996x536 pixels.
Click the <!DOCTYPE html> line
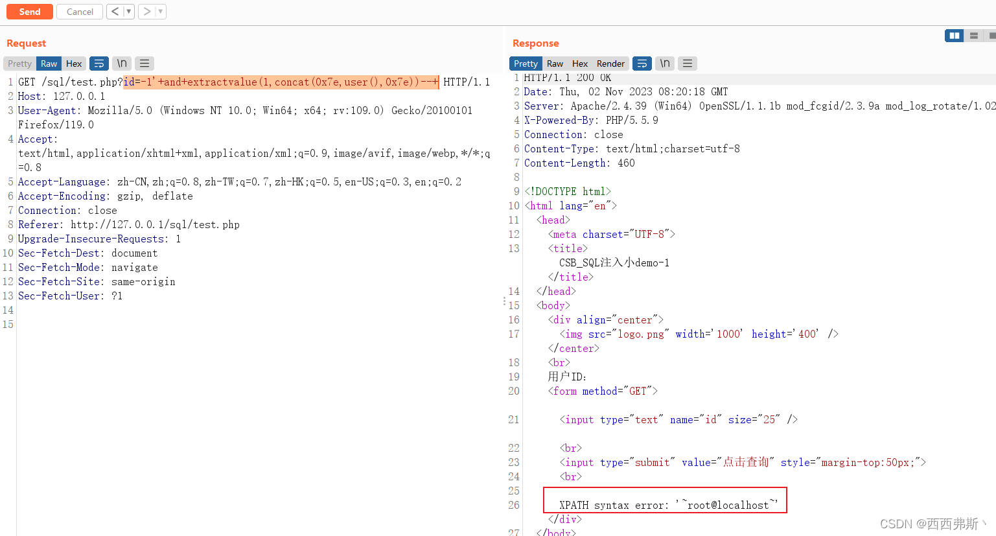click(x=568, y=191)
